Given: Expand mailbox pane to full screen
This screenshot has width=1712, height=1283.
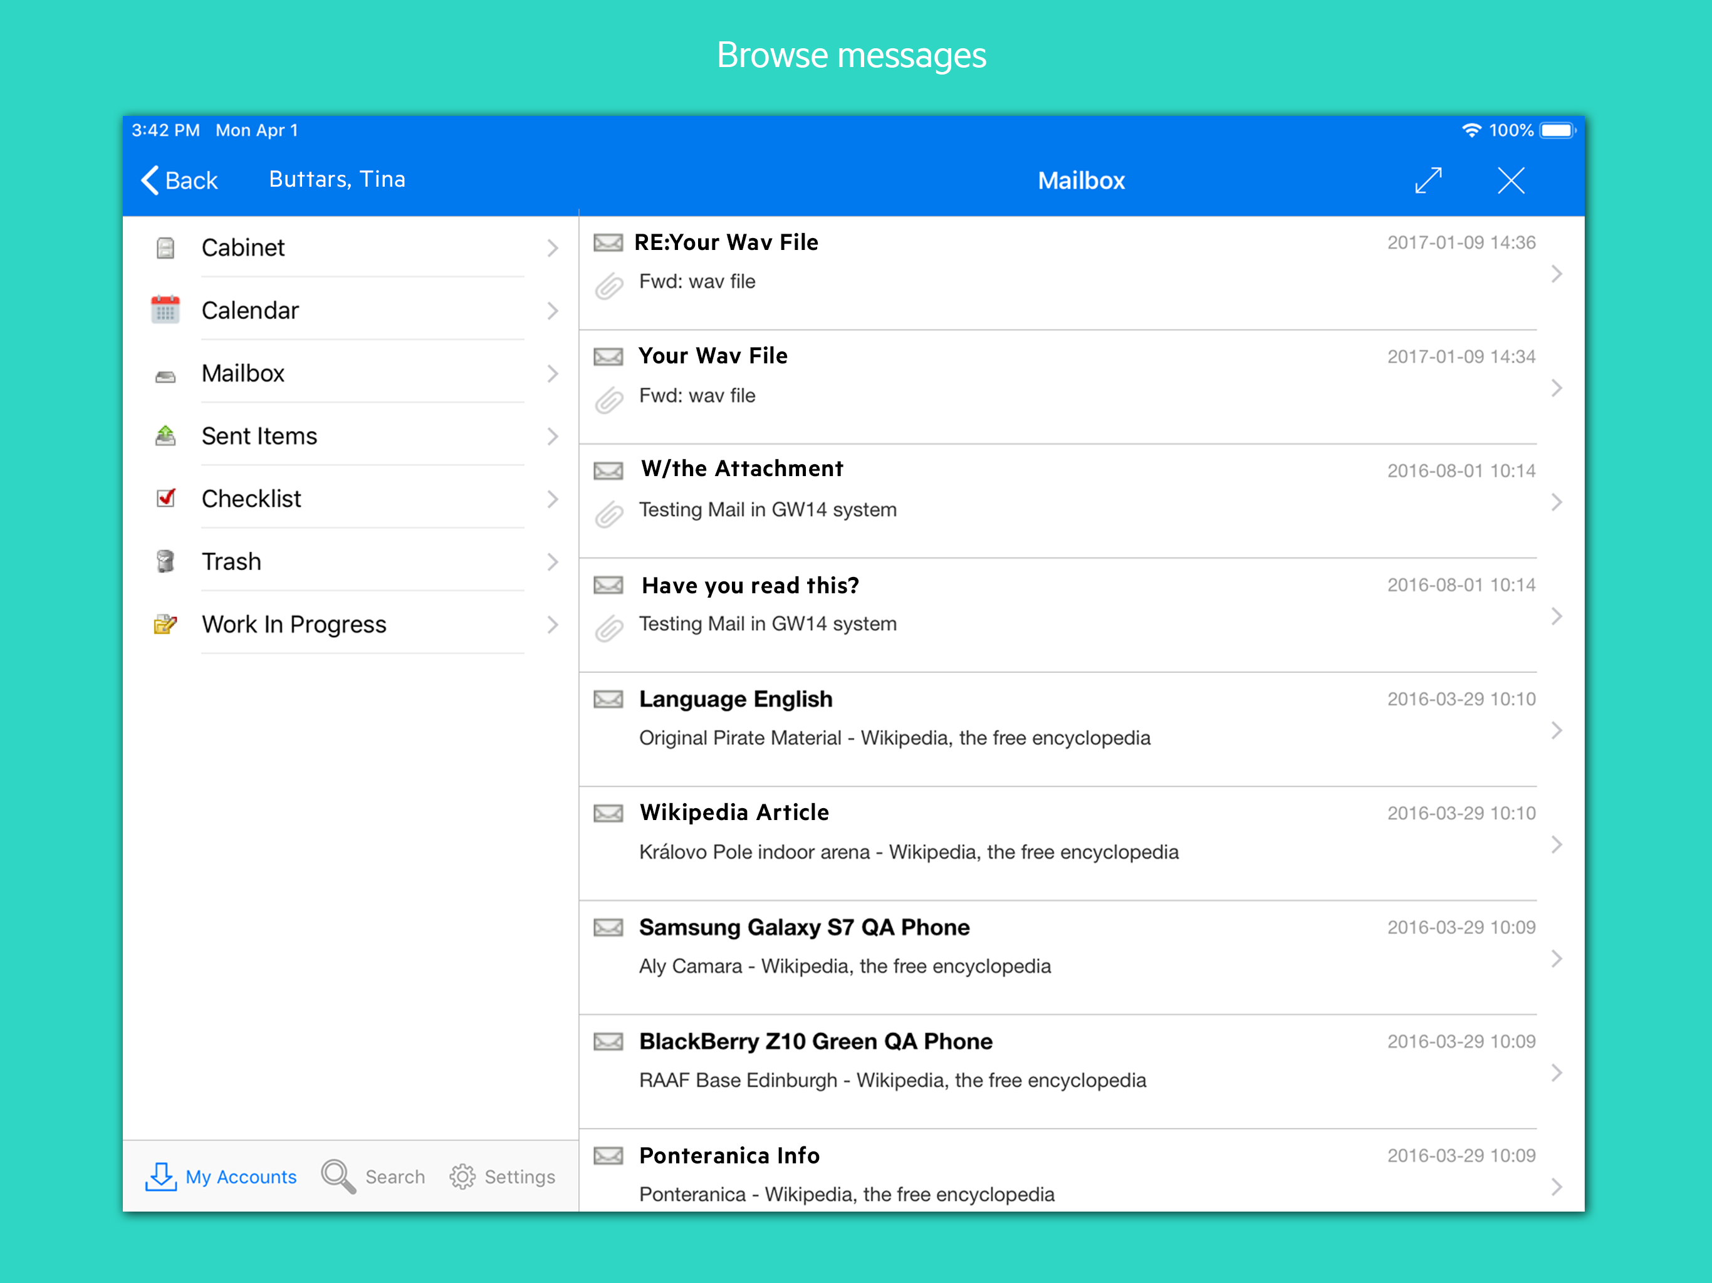Looking at the screenshot, I should tap(1428, 180).
